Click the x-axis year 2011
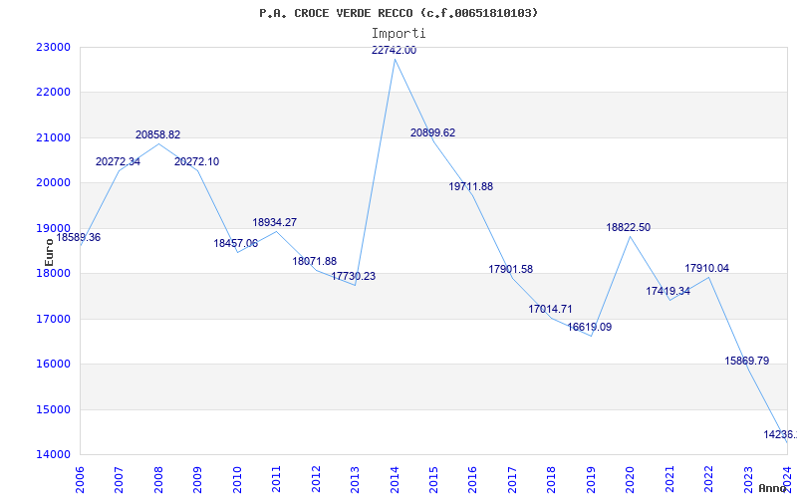Screen dimensions: 797x498 click(276, 479)
